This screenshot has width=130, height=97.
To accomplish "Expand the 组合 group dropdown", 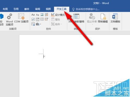I will coord(56,24).
